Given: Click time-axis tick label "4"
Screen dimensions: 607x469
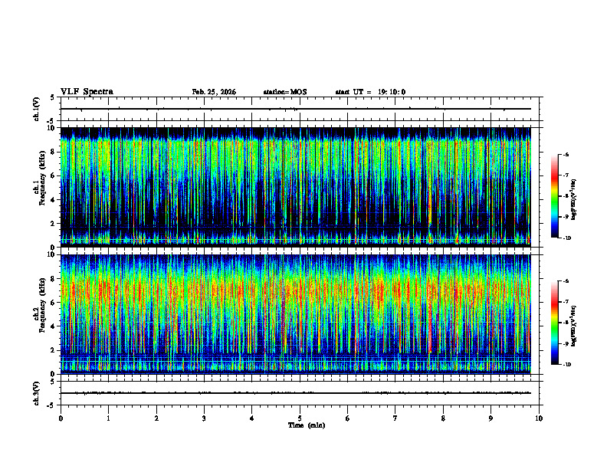Looking at the screenshot, I should (x=252, y=418).
